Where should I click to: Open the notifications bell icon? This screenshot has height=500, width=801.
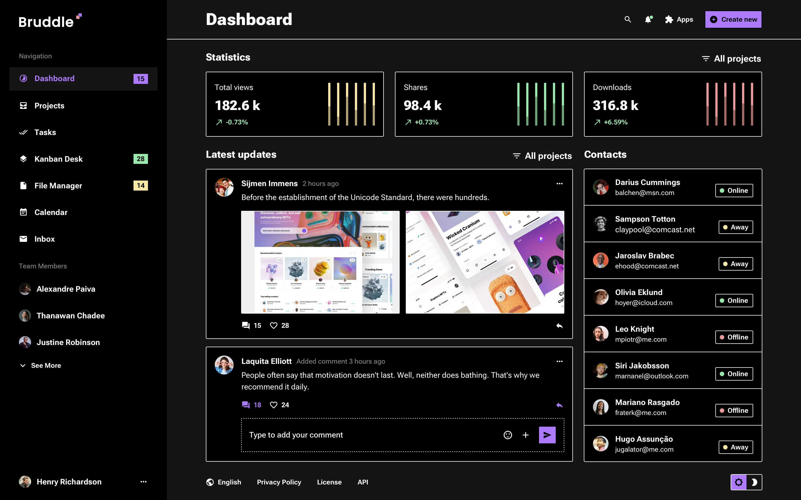pos(648,19)
